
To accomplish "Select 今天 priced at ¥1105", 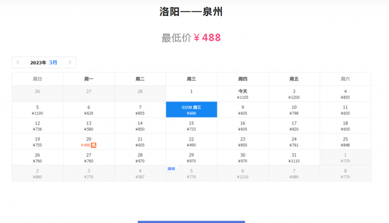I will [242, 94].
